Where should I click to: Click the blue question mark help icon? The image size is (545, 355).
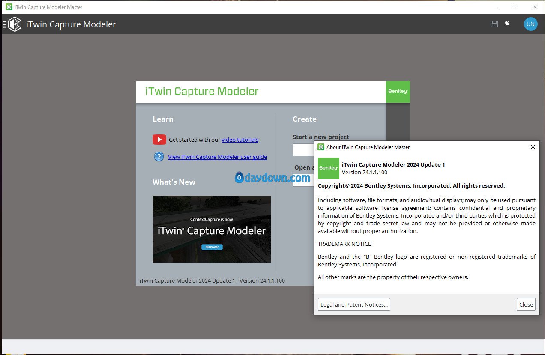(159, 157)
